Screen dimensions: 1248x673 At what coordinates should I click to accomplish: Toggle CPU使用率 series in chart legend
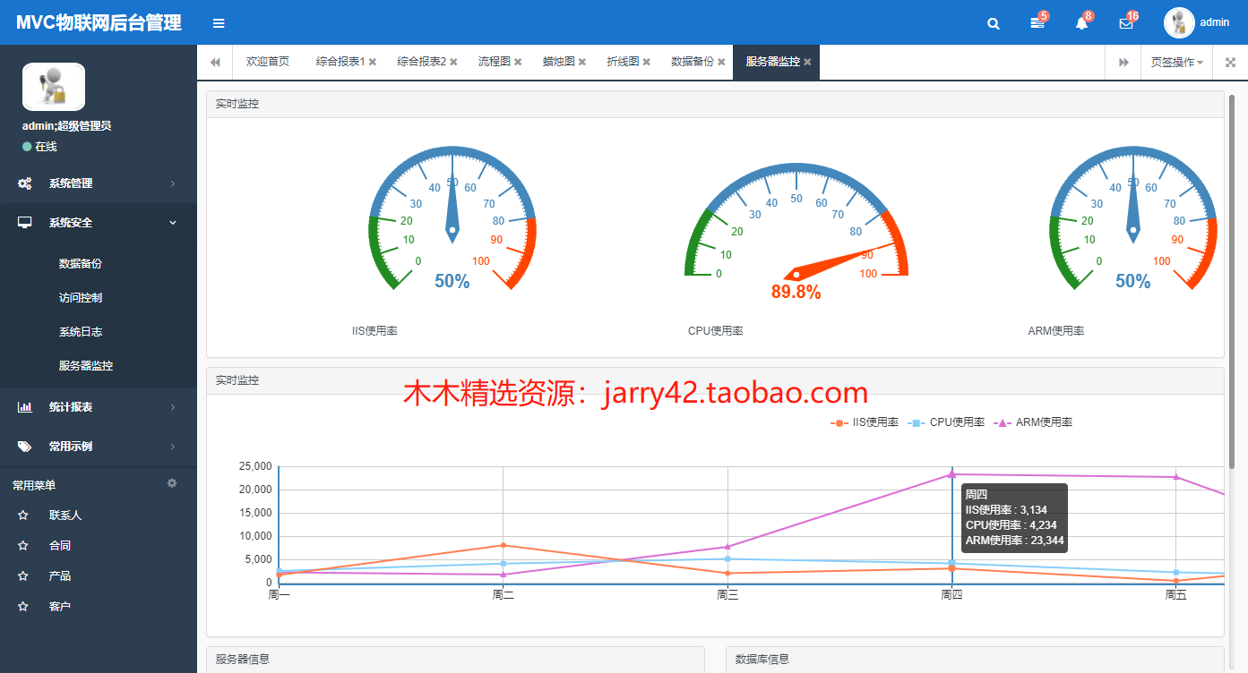tap(946, 422)
